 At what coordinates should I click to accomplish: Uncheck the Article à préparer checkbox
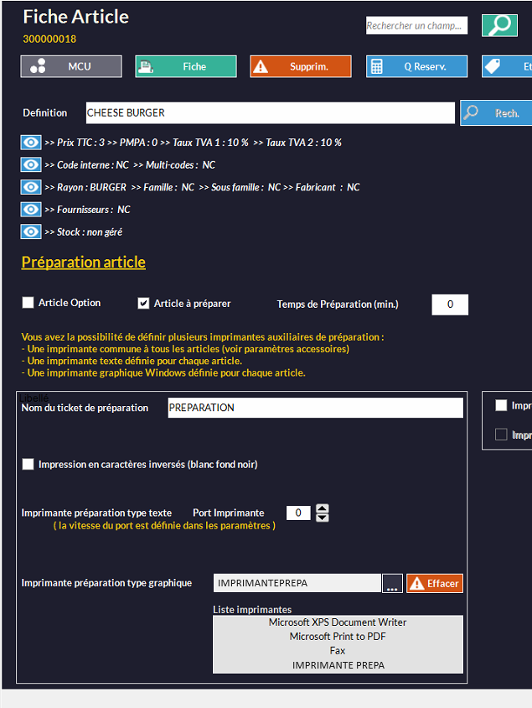[x=143, y=304]
